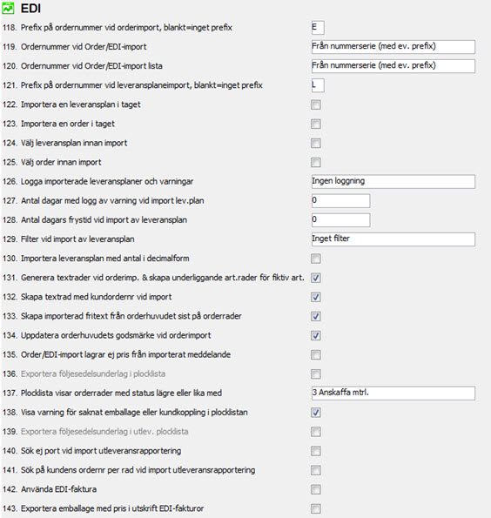
Task: Open Ordernummer vid Order/EDI-import dropdown
Action: coord(393,47)
